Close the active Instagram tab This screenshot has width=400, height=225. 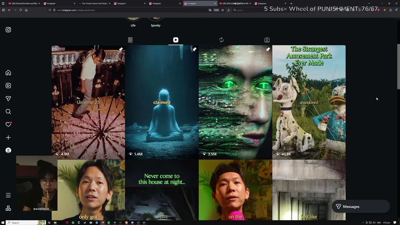coord(215,3)
